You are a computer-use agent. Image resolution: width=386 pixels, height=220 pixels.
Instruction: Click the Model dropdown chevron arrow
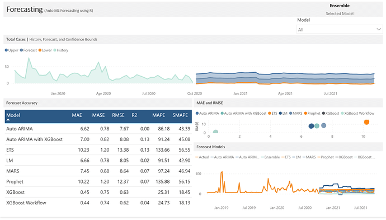coord(379,30)
